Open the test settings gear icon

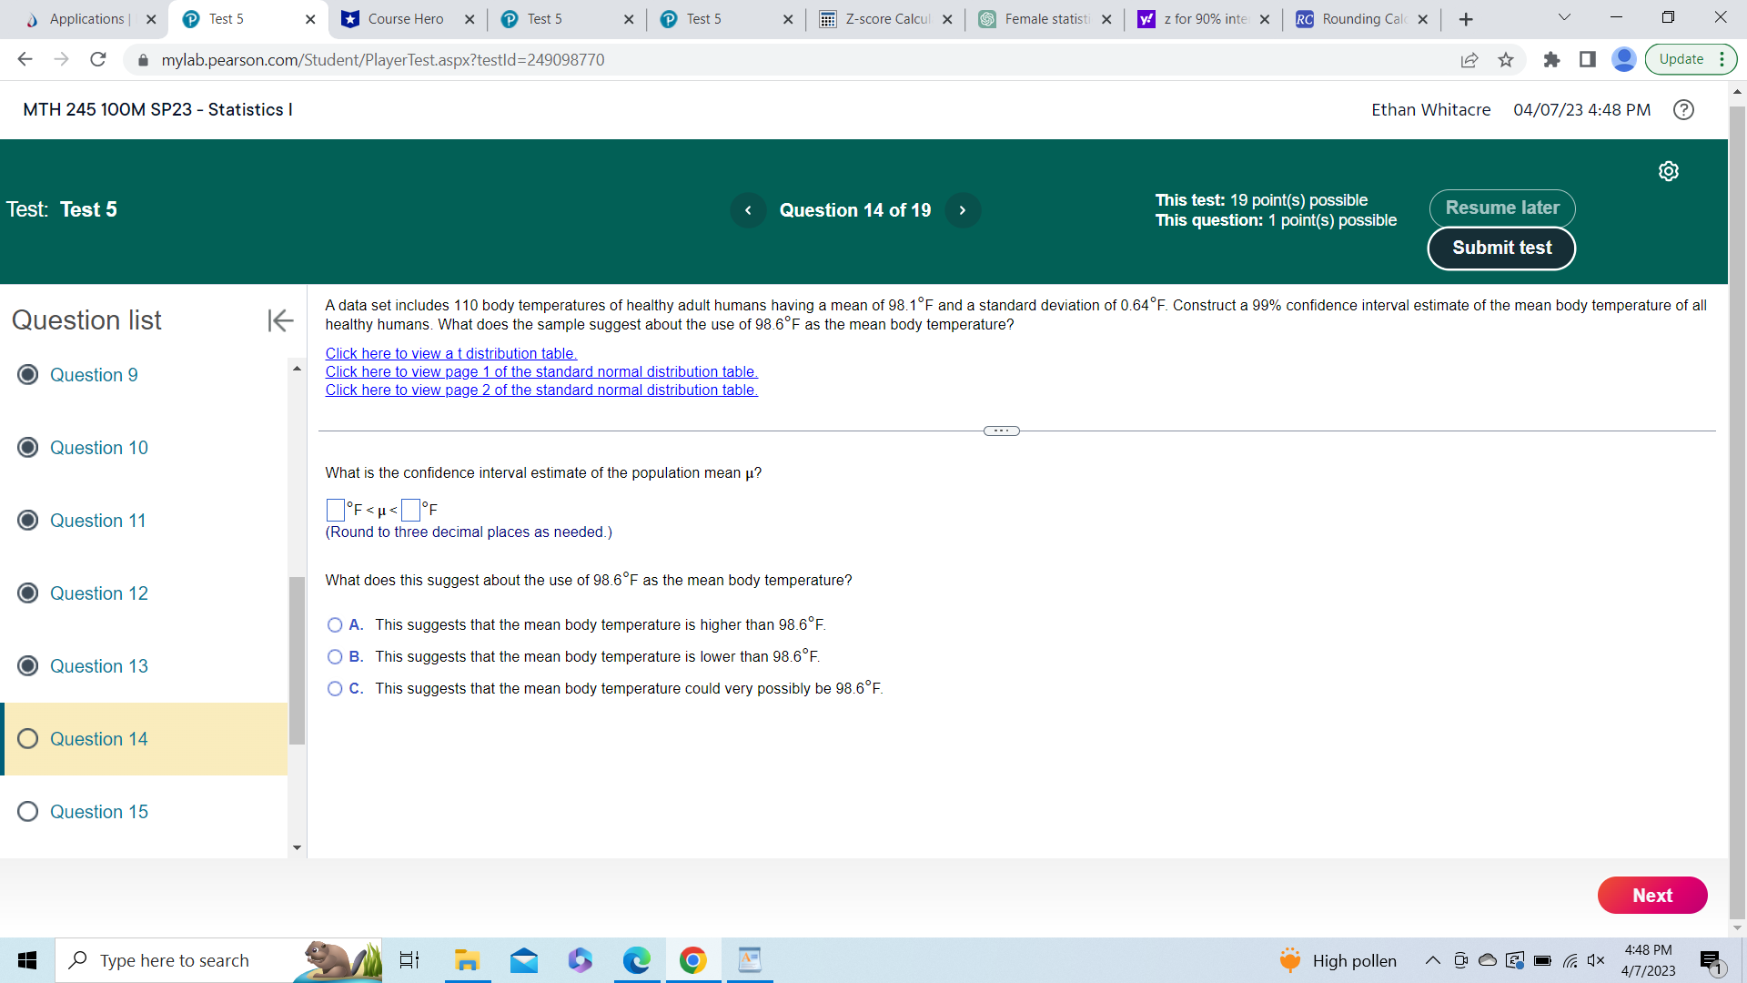point(1668,171)
